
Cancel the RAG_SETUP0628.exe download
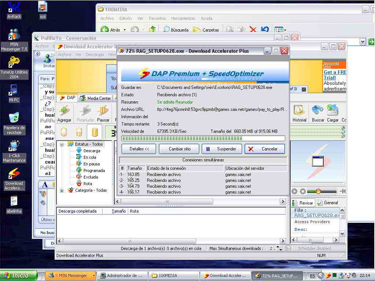click(264, 149)
